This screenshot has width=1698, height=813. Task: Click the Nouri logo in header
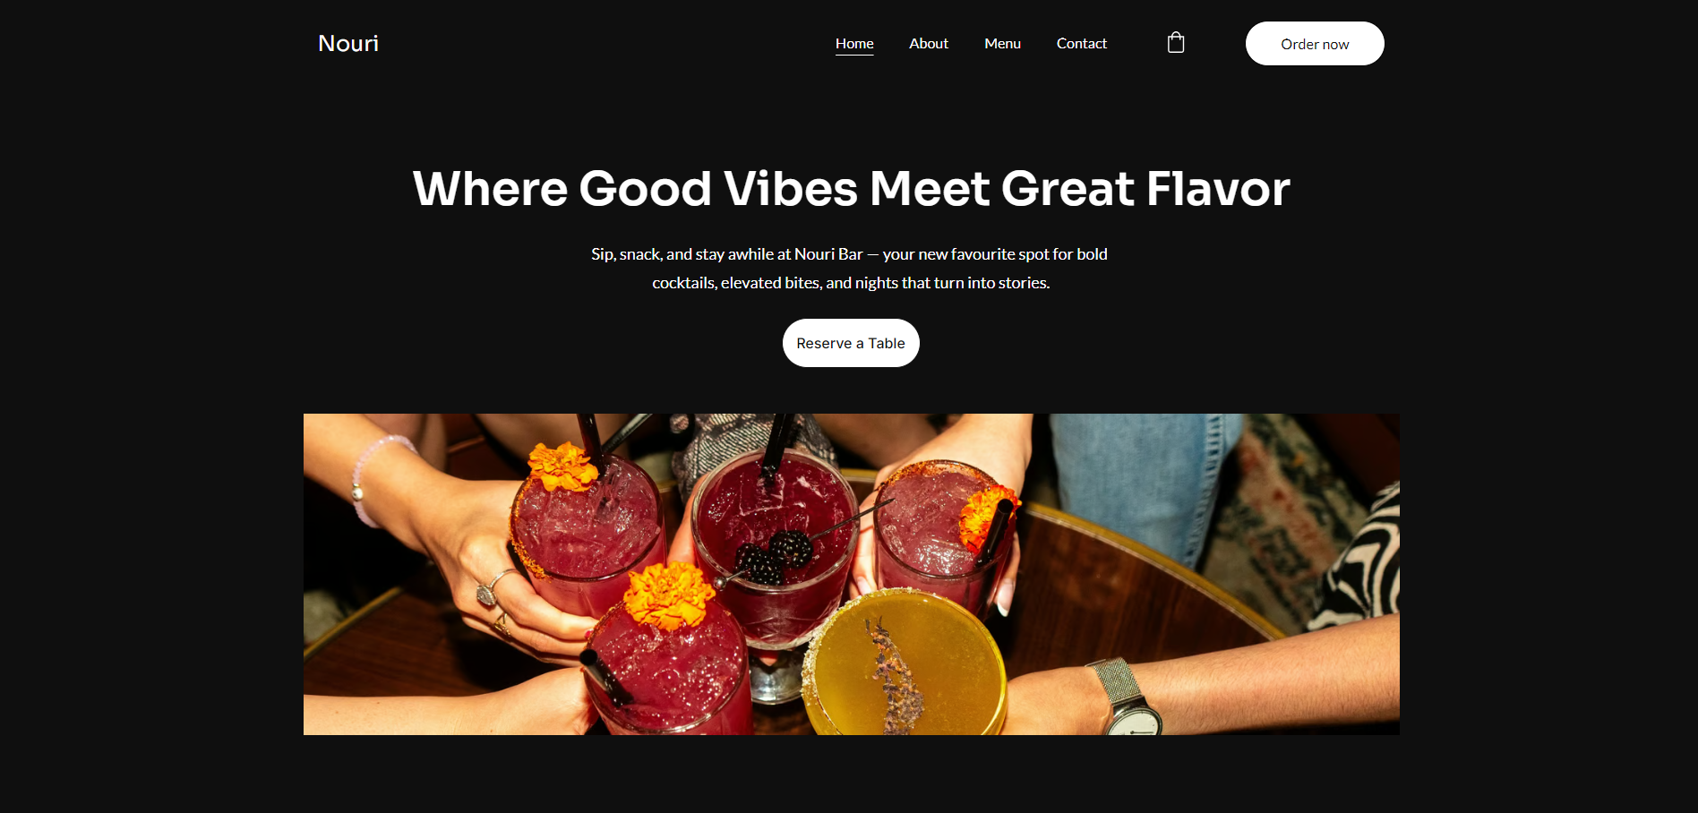(x=348, y=43)
